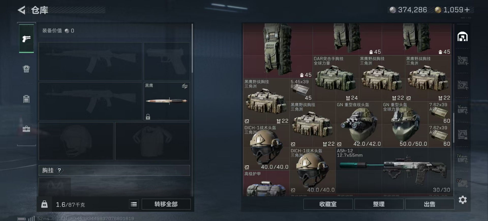Viewport: 488px width, 221px height.
Task: Open the backpack tab in left sidebar
Action: tap(26, 69)
